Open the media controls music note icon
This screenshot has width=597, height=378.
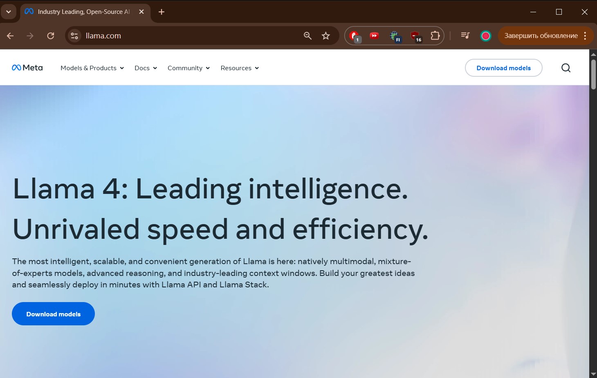(465, 36)
